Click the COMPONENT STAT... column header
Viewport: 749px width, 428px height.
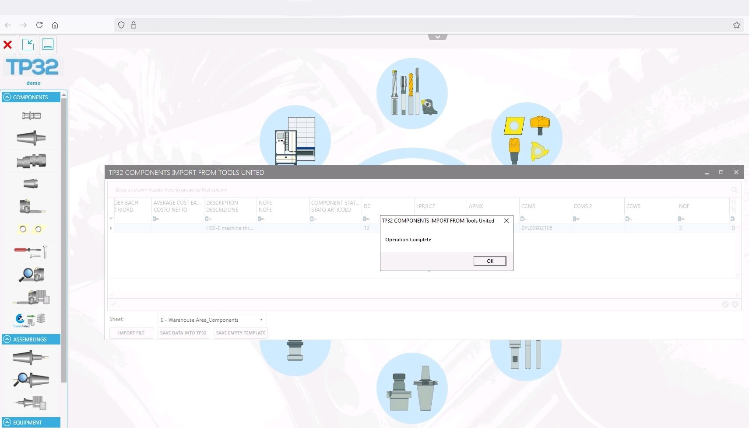coord(335,206)
